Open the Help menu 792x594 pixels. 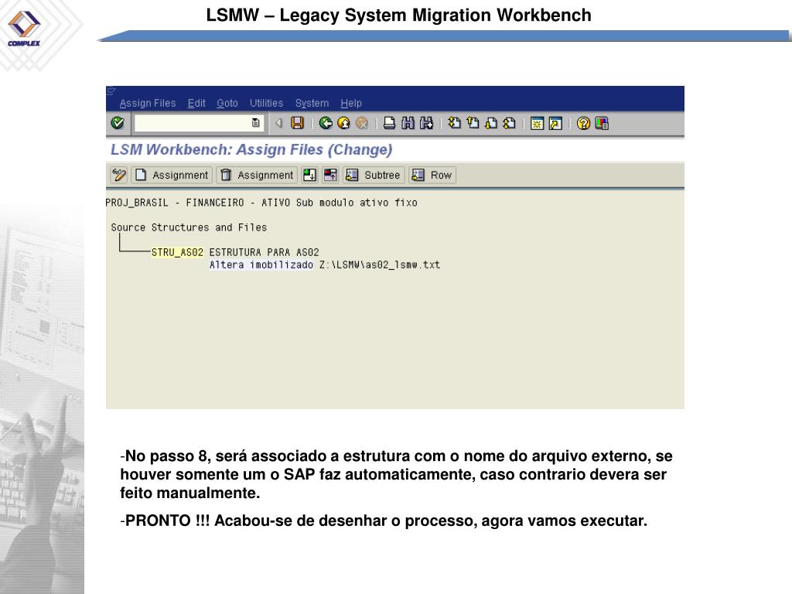click(x=351, y=103)
